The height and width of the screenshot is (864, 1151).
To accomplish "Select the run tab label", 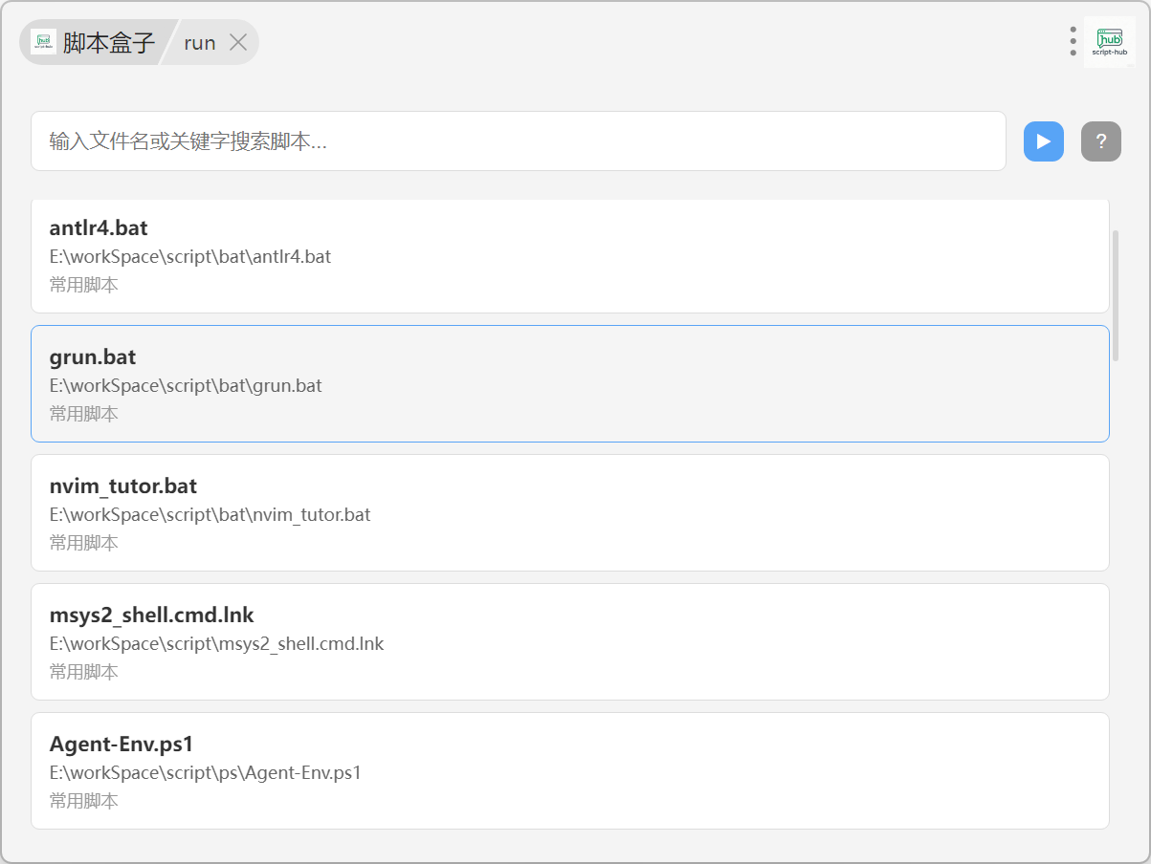I will click(x=200, y=43).
